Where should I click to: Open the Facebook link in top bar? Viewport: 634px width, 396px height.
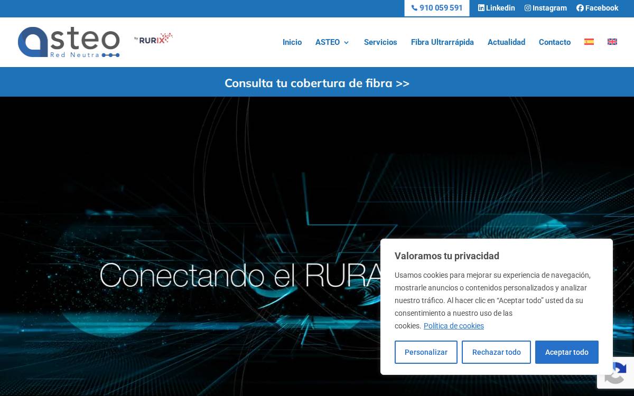(x=598, y=8)
